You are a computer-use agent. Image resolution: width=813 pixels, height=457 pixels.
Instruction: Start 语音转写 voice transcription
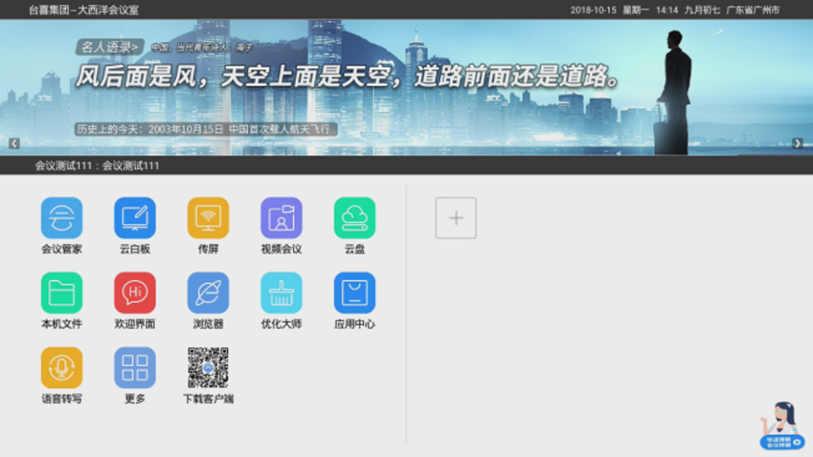62,368
